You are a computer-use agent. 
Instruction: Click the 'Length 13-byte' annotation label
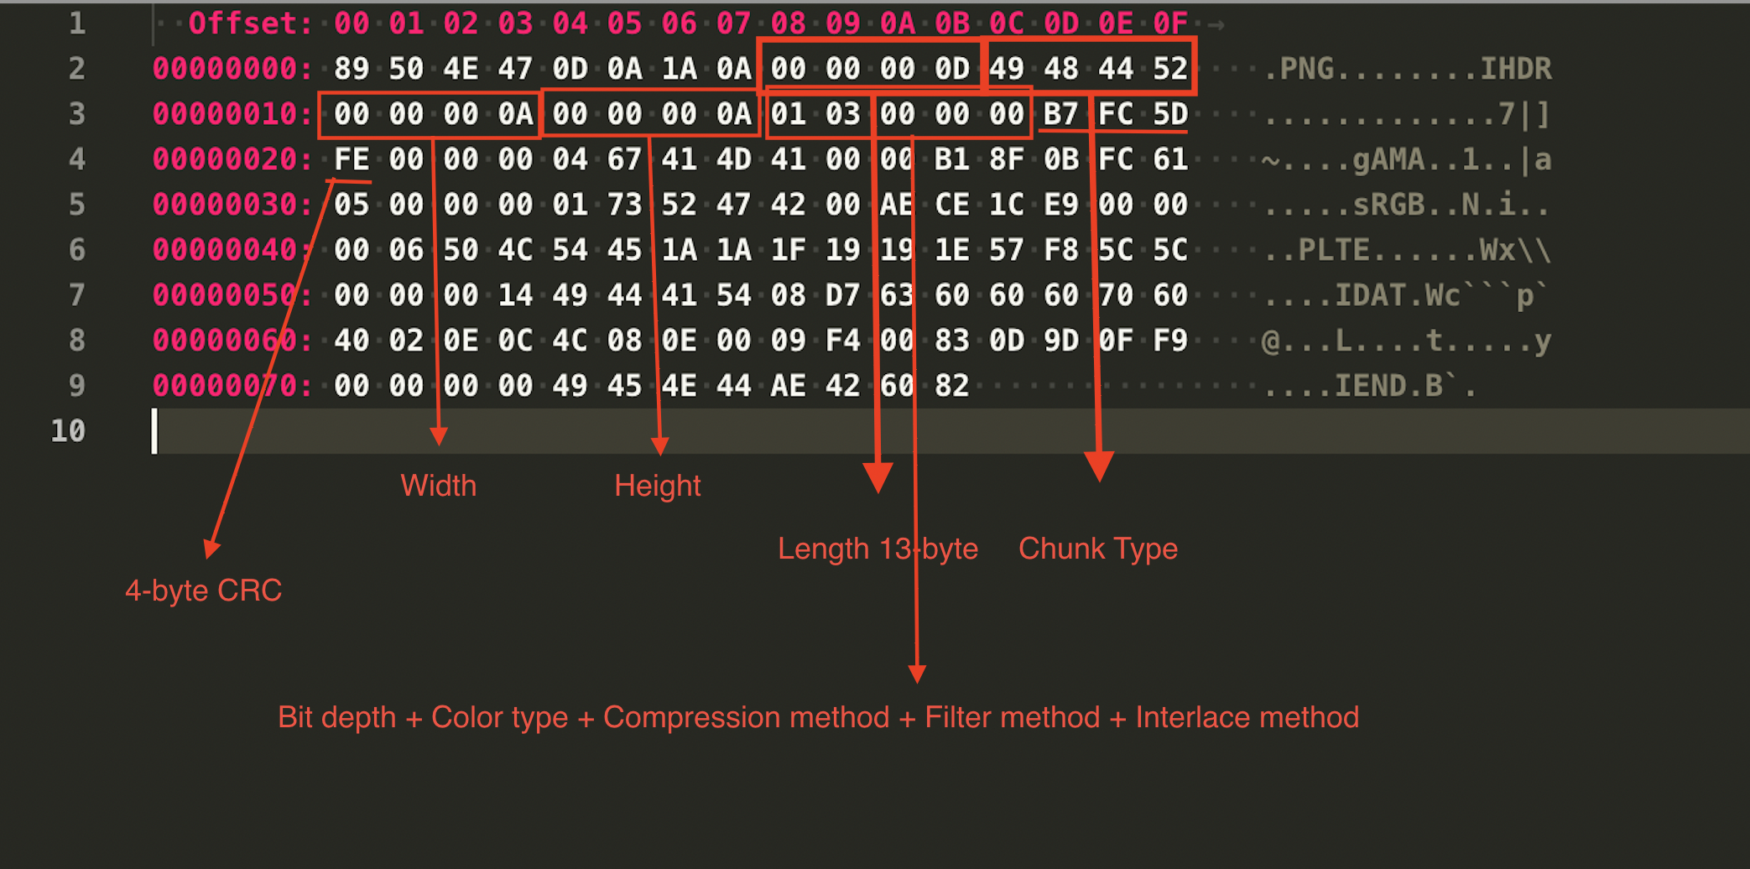coord(878,549)
